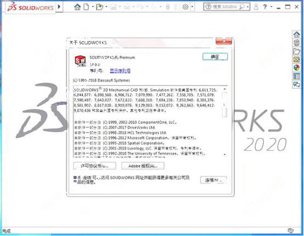Expand the SOLIDWORKS menu flyout arrow

click(59, 7)
